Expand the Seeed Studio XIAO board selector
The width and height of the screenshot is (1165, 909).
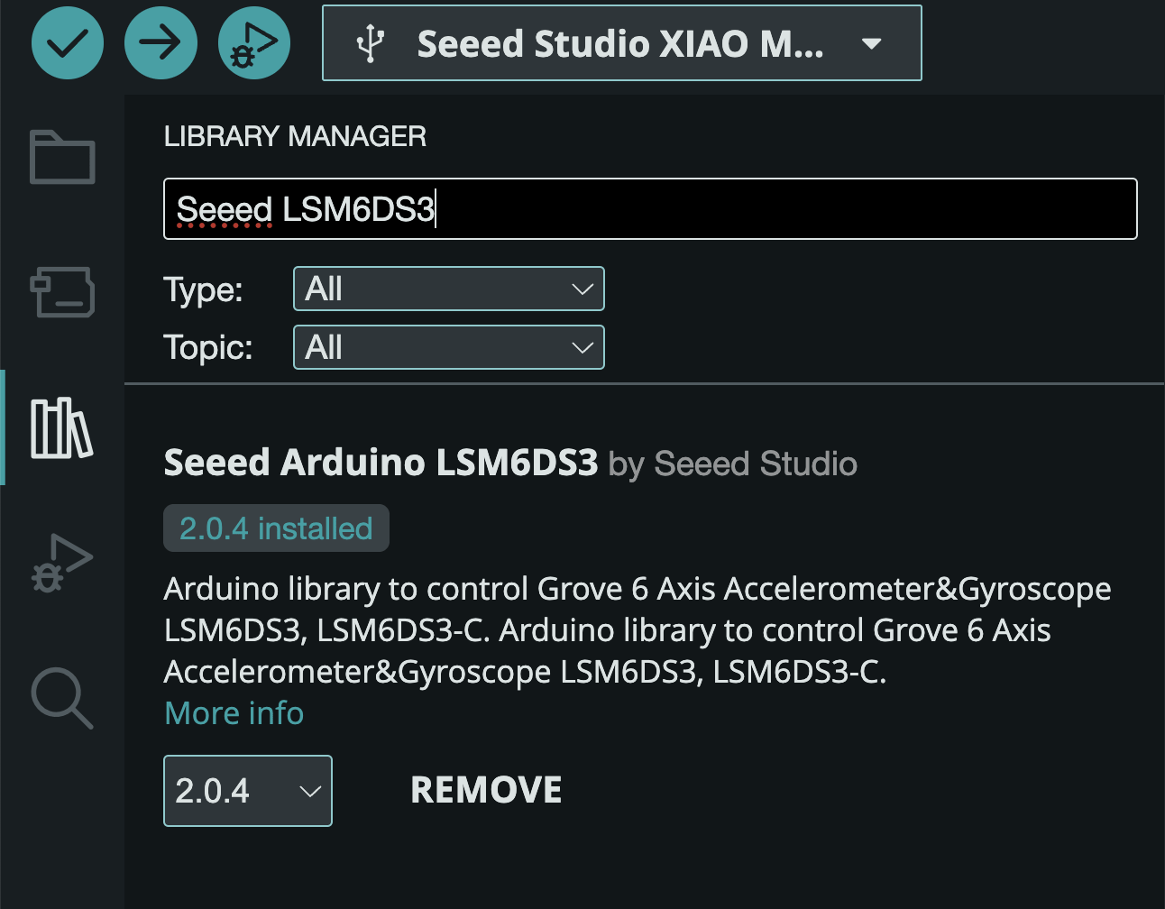pyautogui.click(x=622, y=43)
